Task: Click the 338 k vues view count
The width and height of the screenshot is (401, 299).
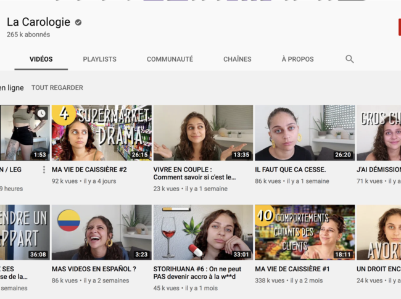Action: (x=270, y=281)
